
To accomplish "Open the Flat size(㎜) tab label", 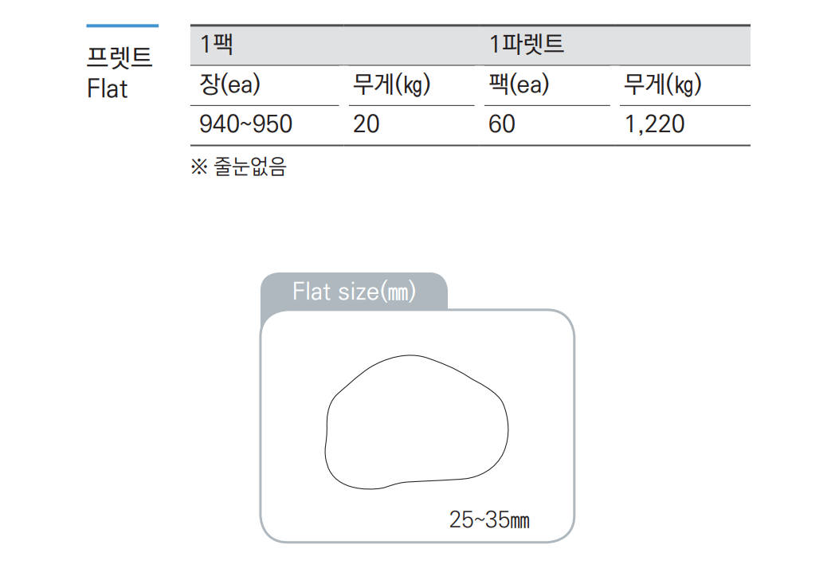I will pyautogui.click(x=354, y=292).
